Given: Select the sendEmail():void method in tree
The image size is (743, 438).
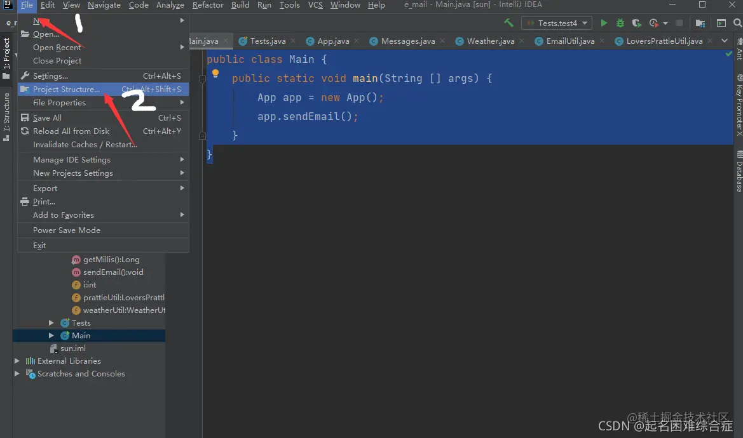Looking at the screenshot, I should [112, 272].
